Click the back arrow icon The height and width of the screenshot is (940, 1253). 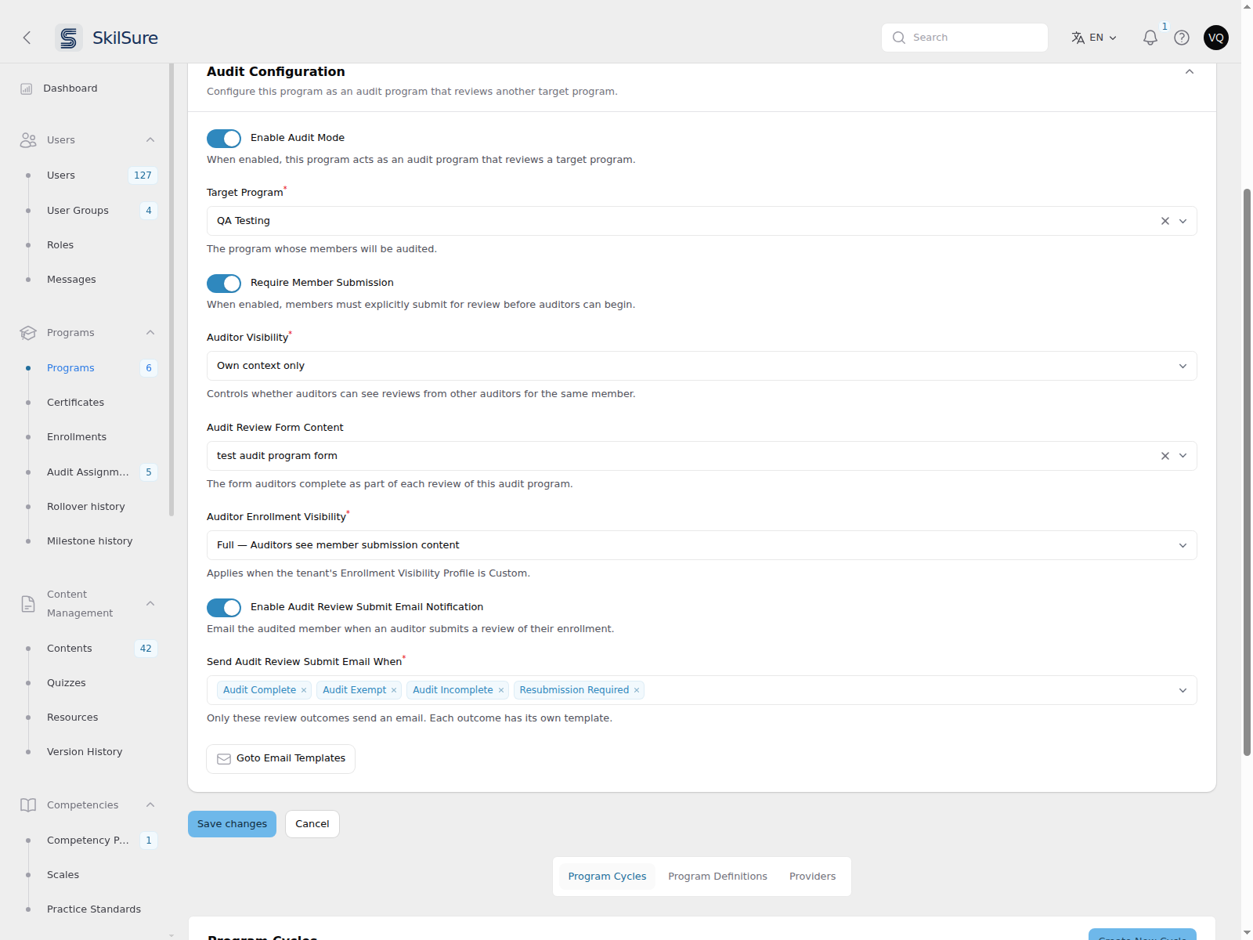27,38
